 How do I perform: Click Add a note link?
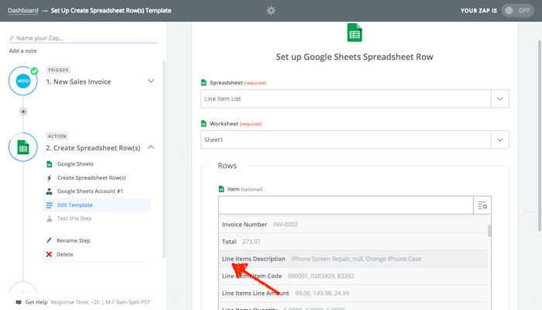pos(22,51)
